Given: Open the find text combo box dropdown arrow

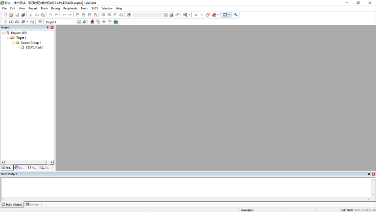Looking at the screenshot, I should click(165, 15).
